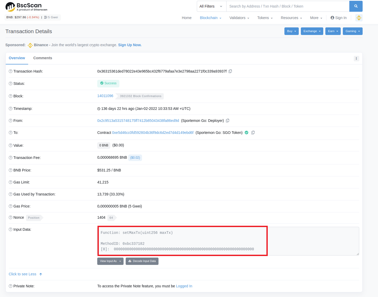Expand the More menu
This screenshot has width=378, height=297.
click(x=316, y=18)
